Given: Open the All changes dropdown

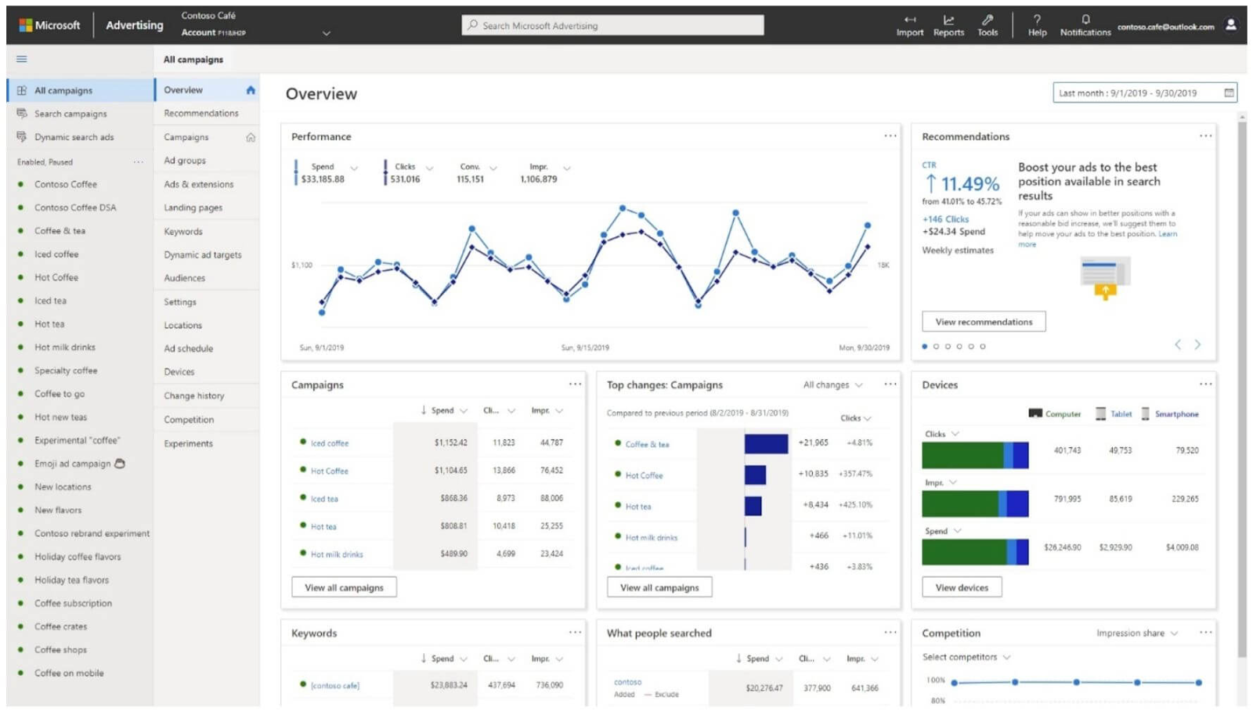Looking at the screenshot, I should coord(832,385).
